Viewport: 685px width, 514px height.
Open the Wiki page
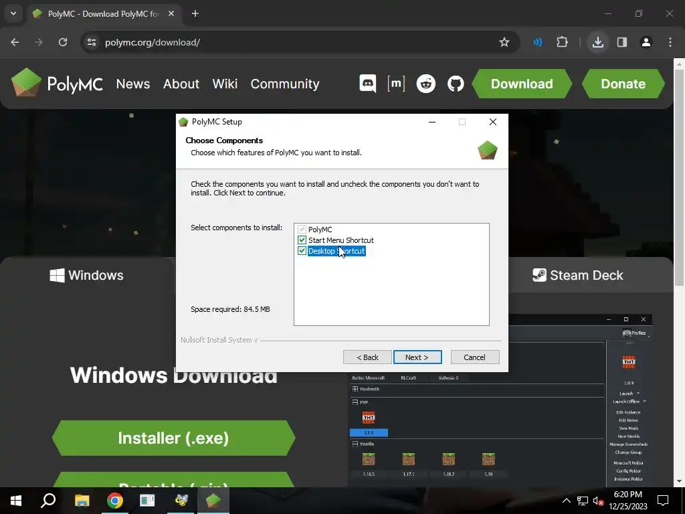tap(225, 84)
